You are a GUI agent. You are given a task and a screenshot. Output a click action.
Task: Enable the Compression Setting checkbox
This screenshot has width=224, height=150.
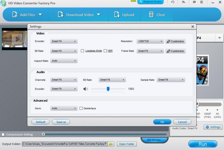(x=3, y=134)
